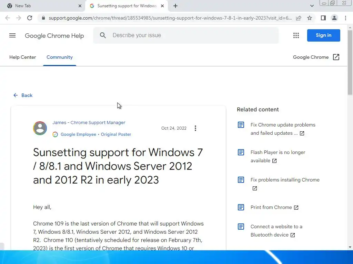Close the Sunsetting support tab
Screen dimensions: 353x264
(x=162, y=6)
